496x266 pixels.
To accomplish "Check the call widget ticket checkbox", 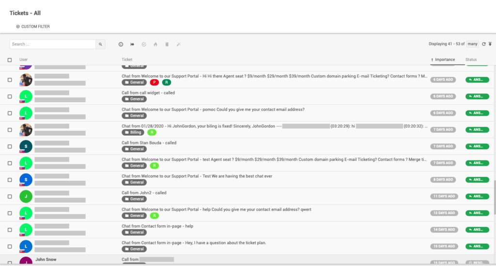I will 10,96.
